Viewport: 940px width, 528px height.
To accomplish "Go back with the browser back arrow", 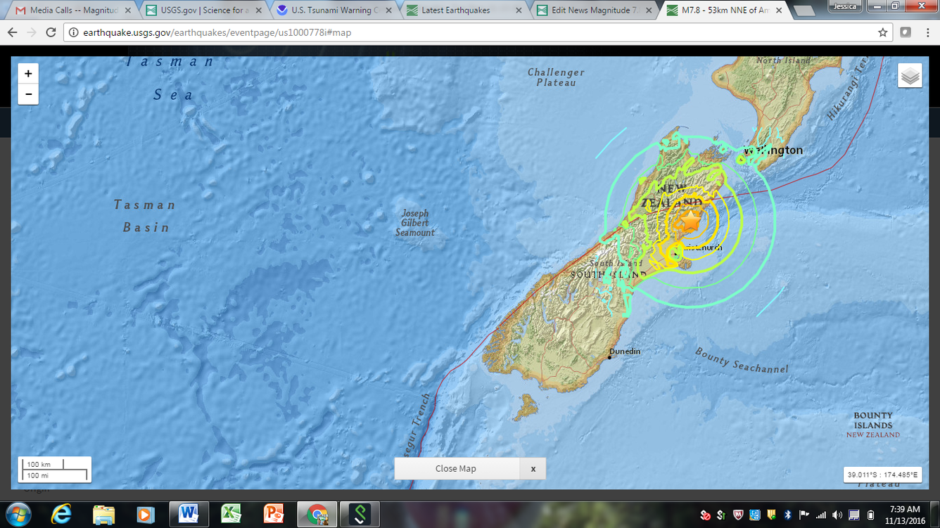I will pos(13,32).
